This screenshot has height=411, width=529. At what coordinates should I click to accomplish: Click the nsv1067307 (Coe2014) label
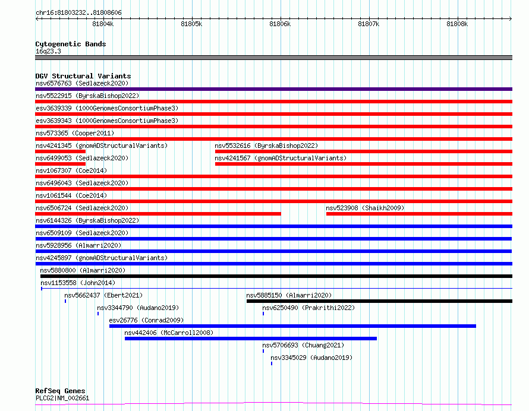(71, 170)
